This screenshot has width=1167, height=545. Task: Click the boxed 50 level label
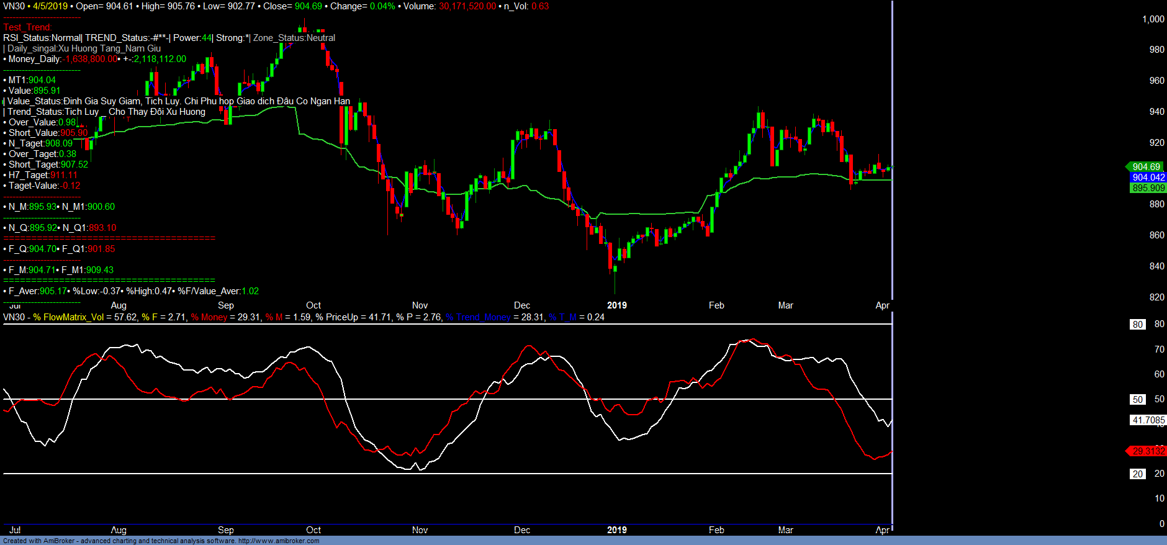click(x=1137, y=400)
